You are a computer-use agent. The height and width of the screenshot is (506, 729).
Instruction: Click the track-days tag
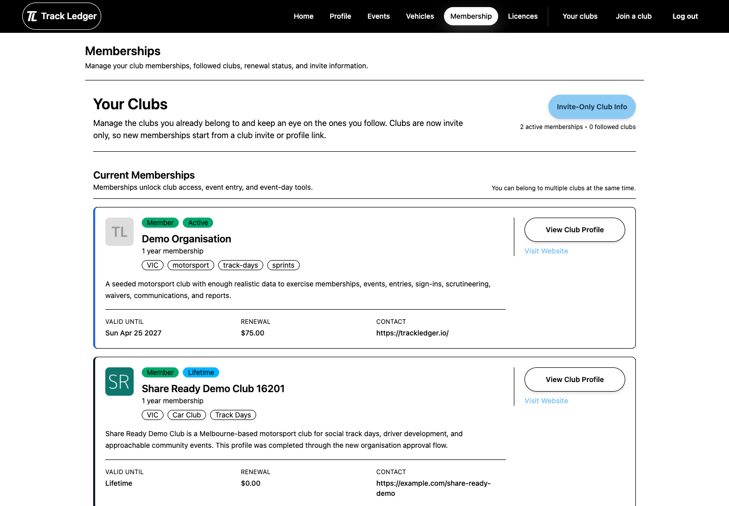point(240,265)
